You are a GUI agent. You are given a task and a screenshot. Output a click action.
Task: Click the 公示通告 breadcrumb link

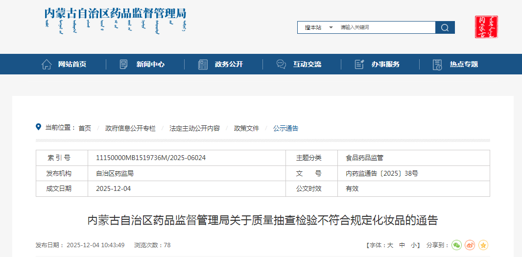[285, 128]
